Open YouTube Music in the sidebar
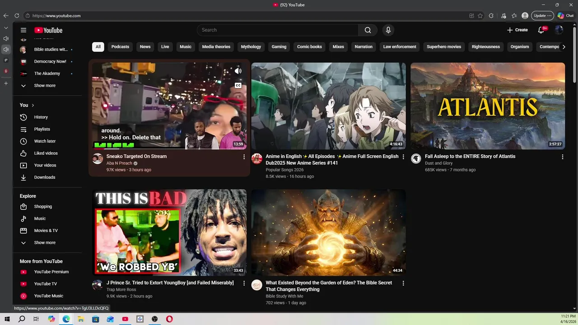The image size is (578, 325). pyautogui.click(x=47, y=296)
